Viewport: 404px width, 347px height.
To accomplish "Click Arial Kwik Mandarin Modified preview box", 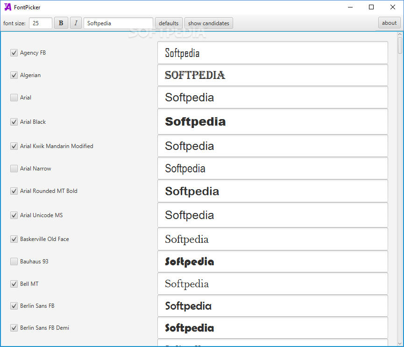I will [x=273, y=146].
